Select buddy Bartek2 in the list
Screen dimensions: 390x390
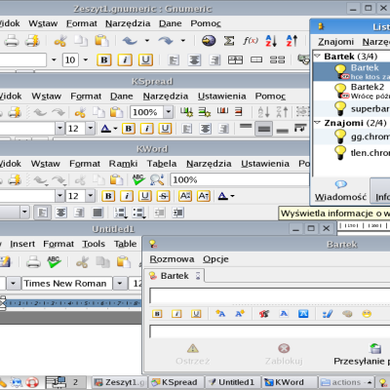pyautogui.click(x=351, y=91)
